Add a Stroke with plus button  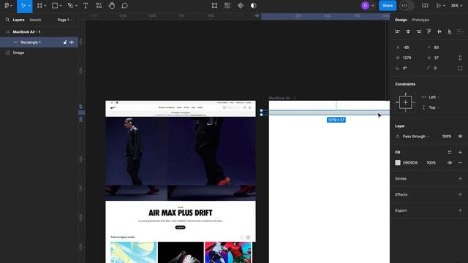(460, 178)
